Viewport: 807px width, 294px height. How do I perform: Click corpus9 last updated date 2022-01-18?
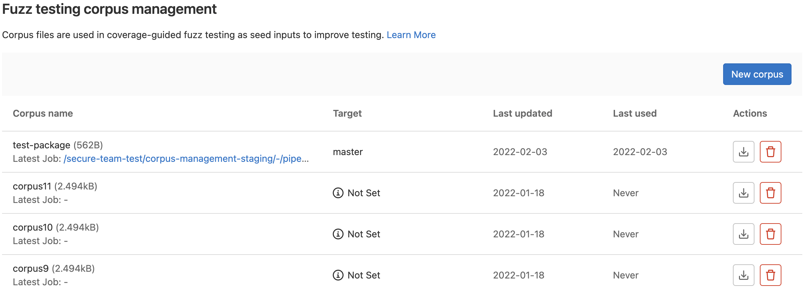(x=519, y=275)
